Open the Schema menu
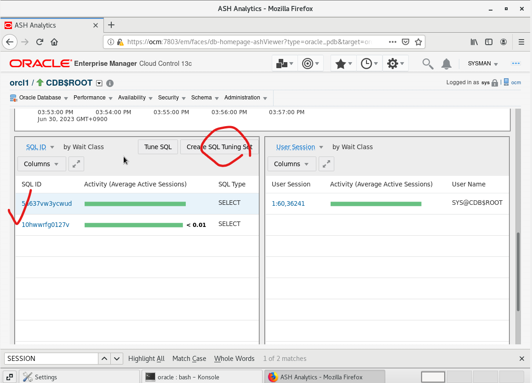The image size is (532, 383). pos(205,98)
